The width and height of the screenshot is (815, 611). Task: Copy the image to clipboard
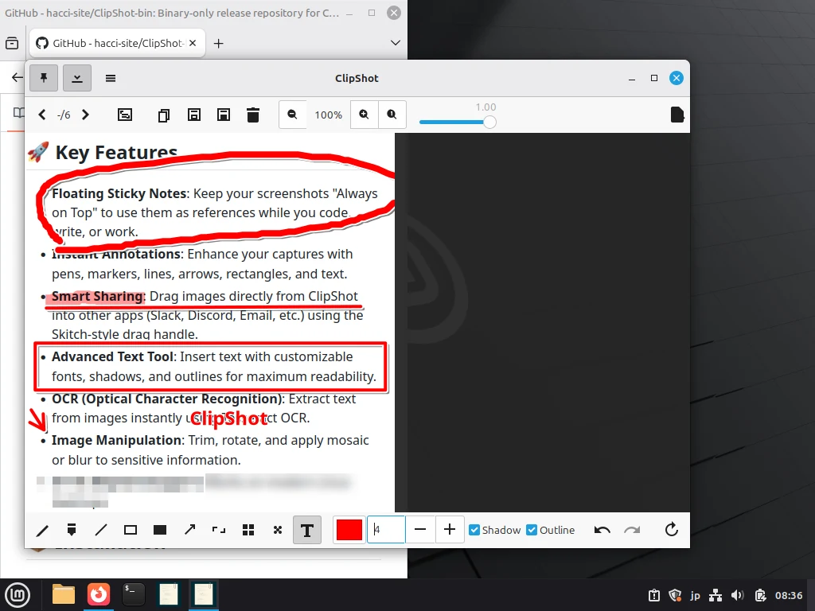coord(164,115)
